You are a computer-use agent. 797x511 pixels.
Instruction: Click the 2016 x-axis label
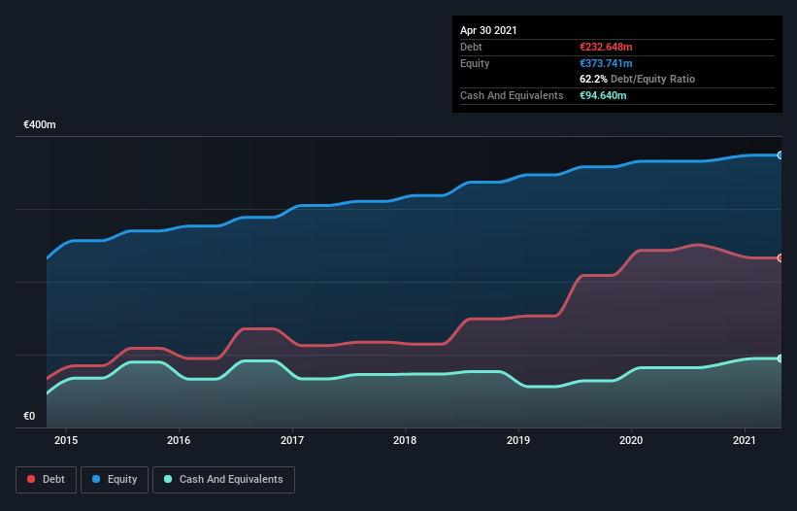point(179,440)
